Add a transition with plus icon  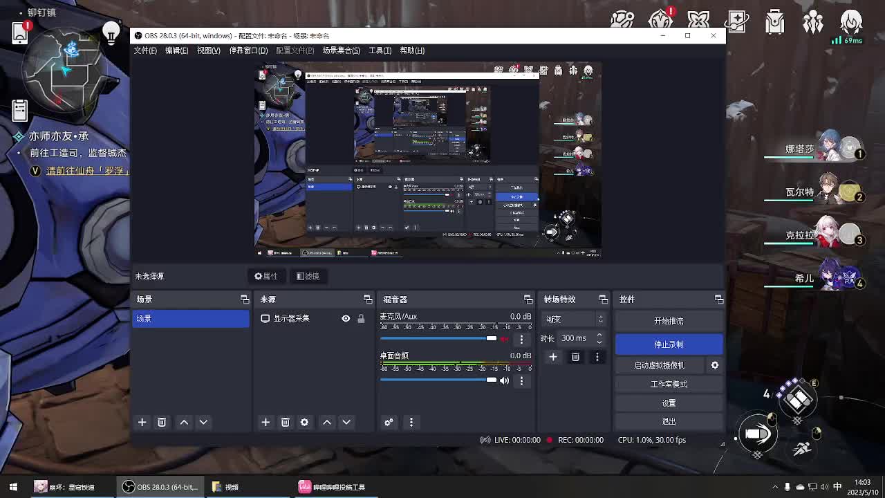tap(553, 357)
